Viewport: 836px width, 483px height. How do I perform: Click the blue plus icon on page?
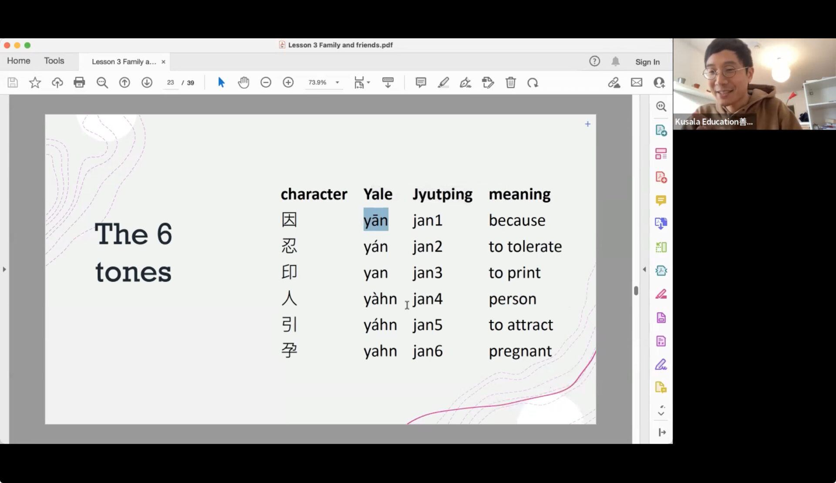tap(587, 124)
